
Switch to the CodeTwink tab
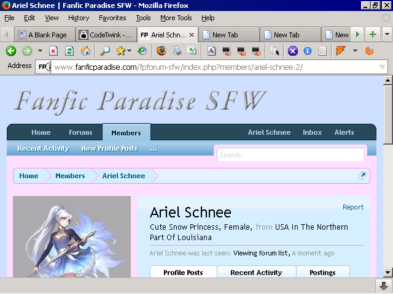pyautogui.click(x=106, y=35)
